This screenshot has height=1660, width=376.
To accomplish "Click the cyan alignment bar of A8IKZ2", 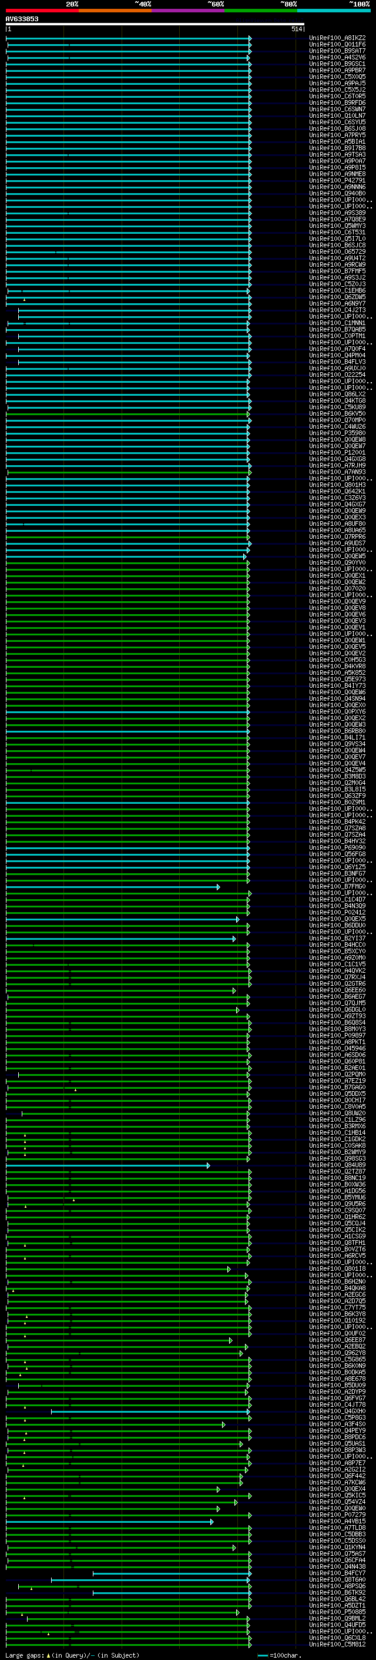I will (129, 38).
